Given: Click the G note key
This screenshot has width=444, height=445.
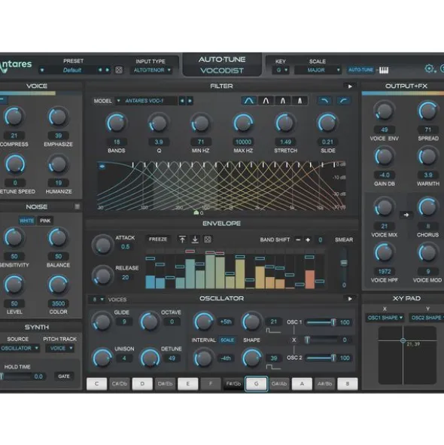Looking at the screenshot, I should pyautogui.click(x=257, y=384).
